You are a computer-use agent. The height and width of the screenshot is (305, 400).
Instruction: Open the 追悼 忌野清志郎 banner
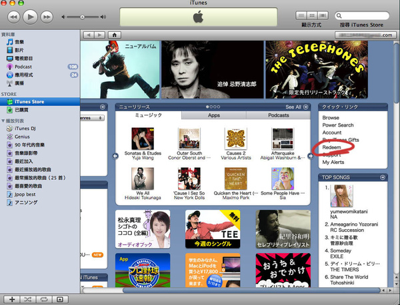coord(213,69)
